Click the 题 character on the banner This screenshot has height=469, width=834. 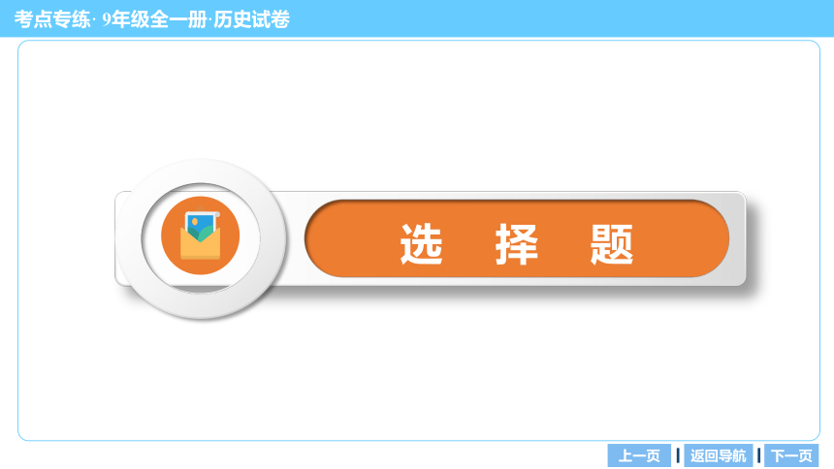coord(612,244)
